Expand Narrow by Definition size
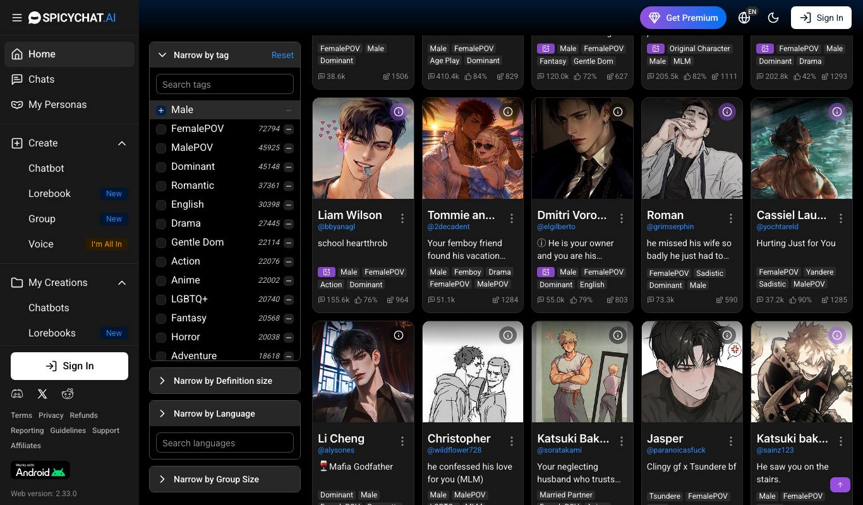Screen dimensions: 863x505 [x=225, y=381]
